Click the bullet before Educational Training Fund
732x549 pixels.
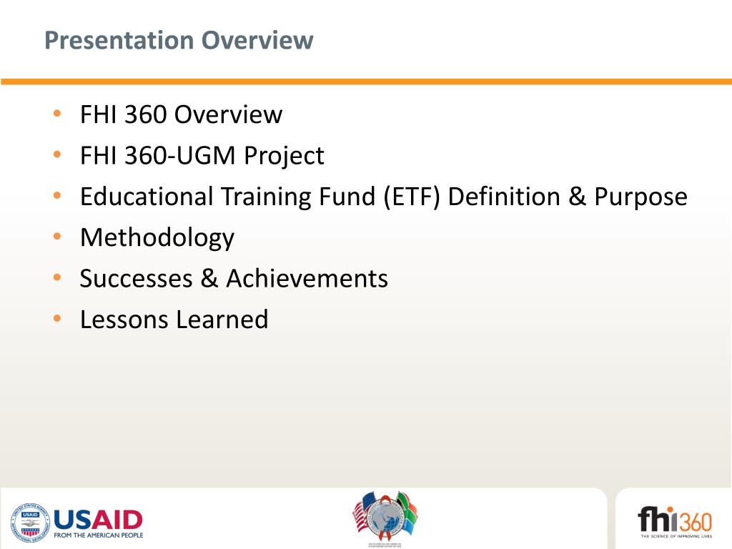[x=56, y=197]
